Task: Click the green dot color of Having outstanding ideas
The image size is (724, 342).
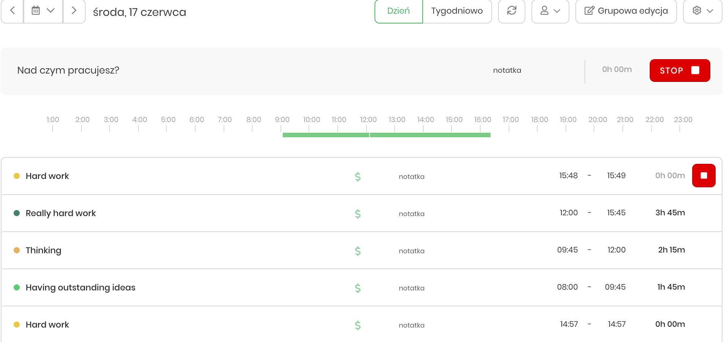Action: click(17, 287)
